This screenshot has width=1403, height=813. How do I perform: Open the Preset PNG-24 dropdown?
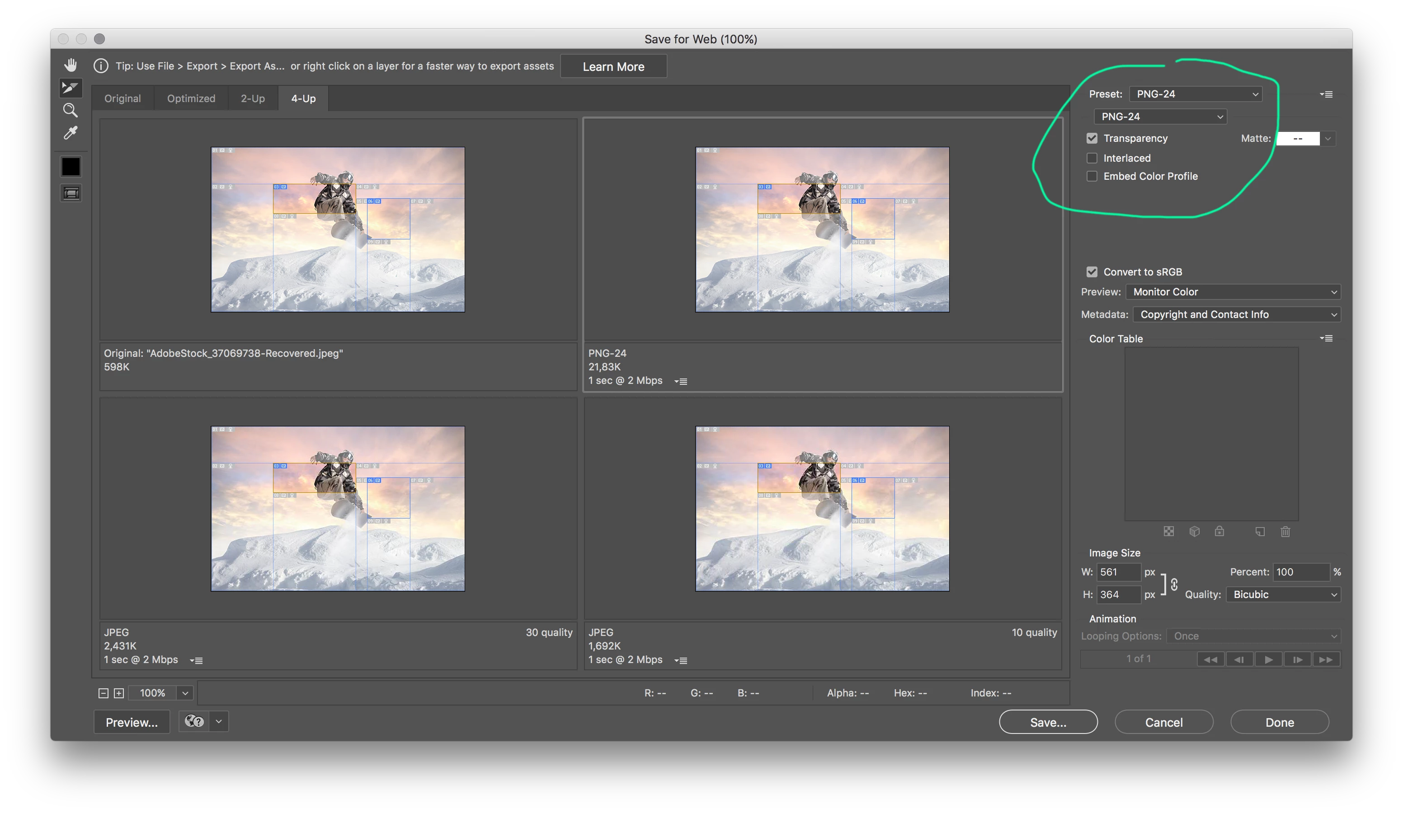(x=1196, y=94)
